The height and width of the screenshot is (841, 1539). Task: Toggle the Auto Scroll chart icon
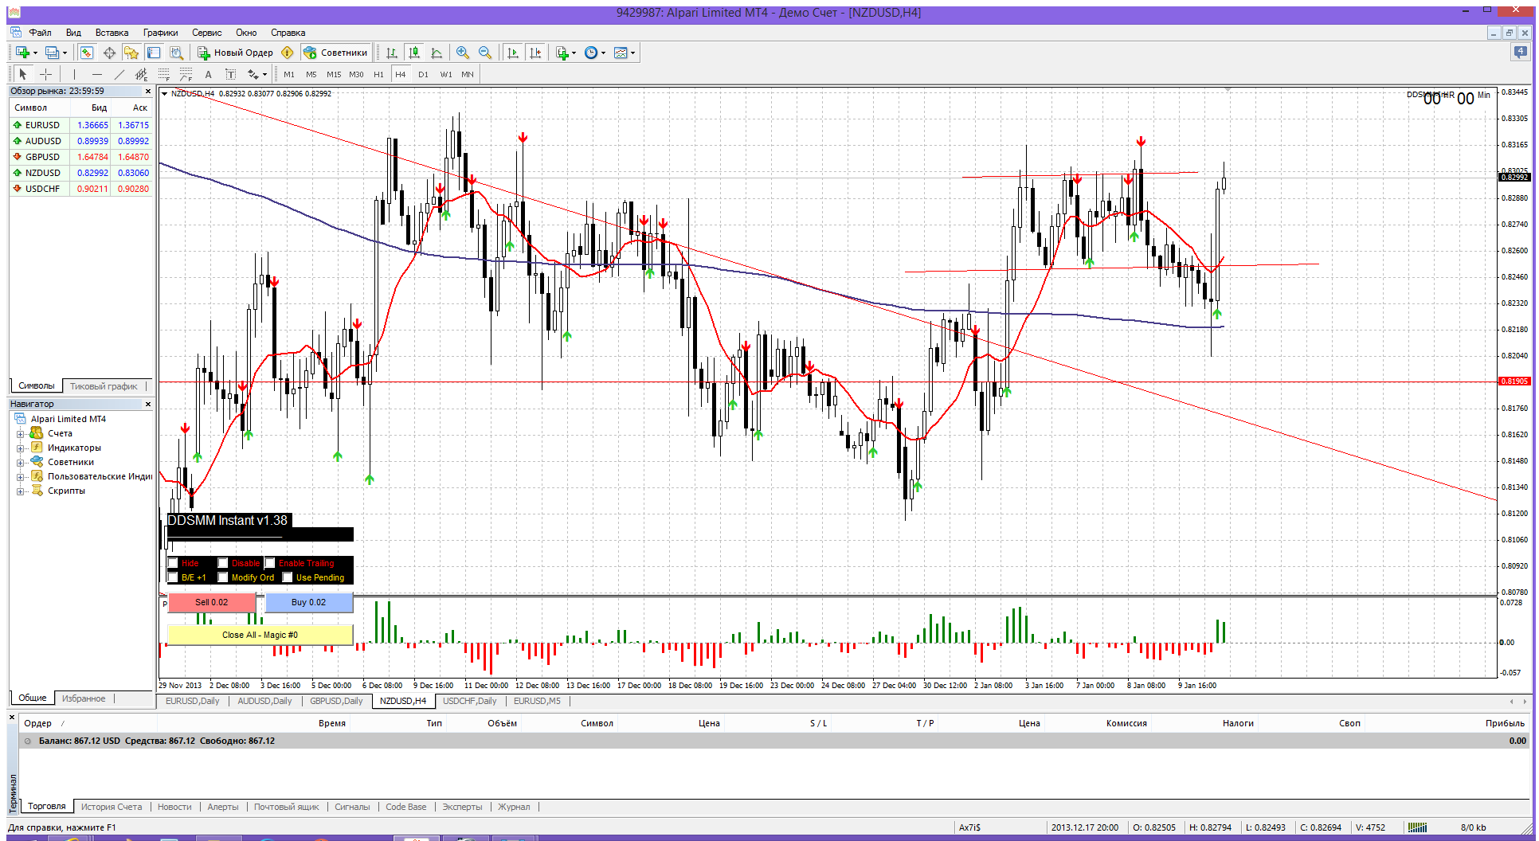click(x=513, y=53)
